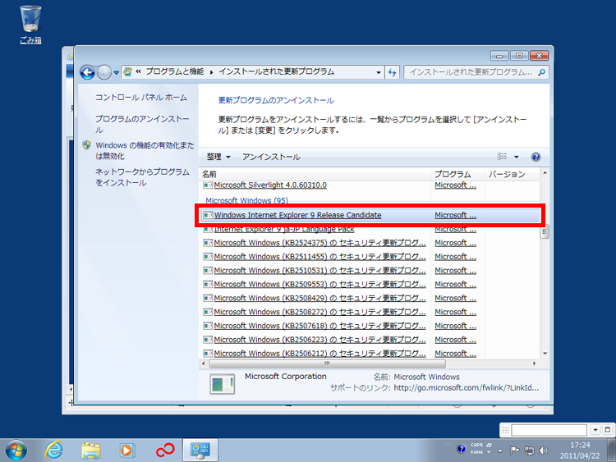The image size is (616, 462).
Task: Click the network tray icon
Action: coord(529,451)
